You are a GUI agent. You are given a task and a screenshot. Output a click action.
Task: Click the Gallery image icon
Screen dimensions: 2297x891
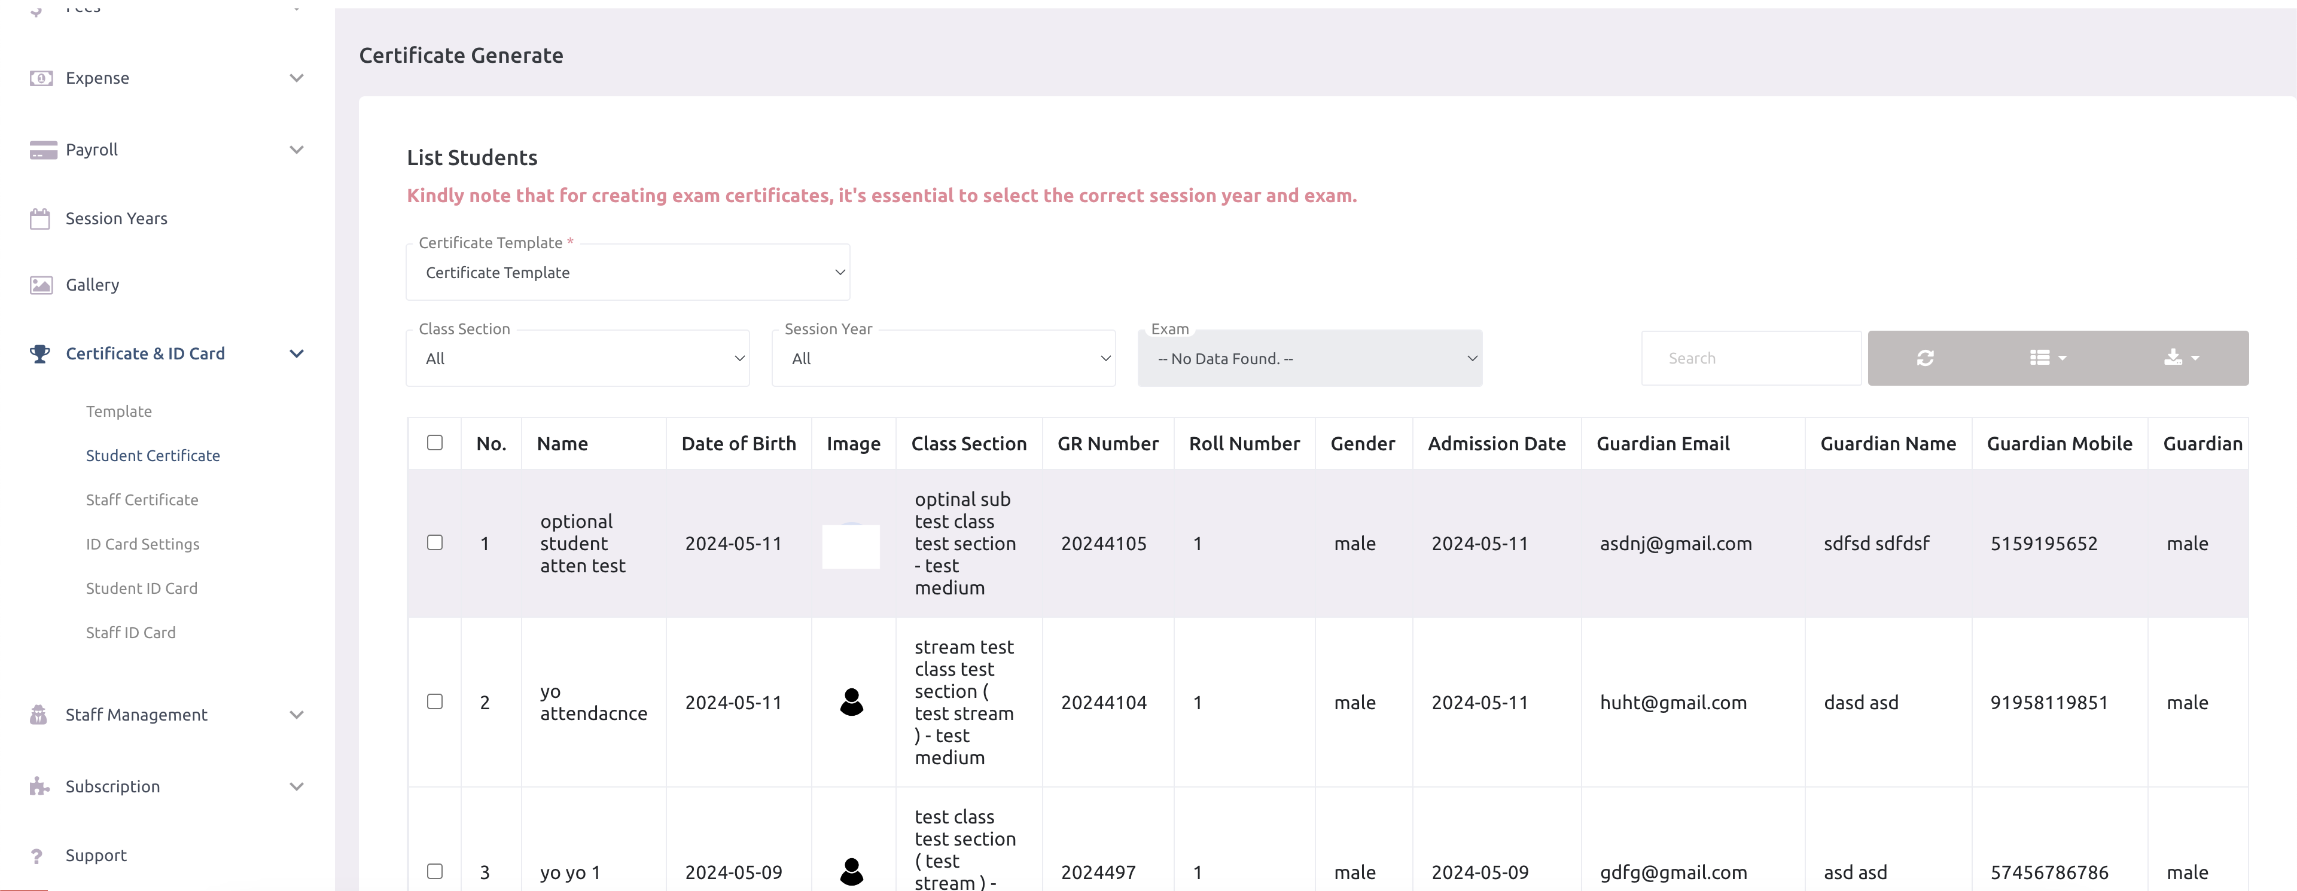(x=41, y=285)
